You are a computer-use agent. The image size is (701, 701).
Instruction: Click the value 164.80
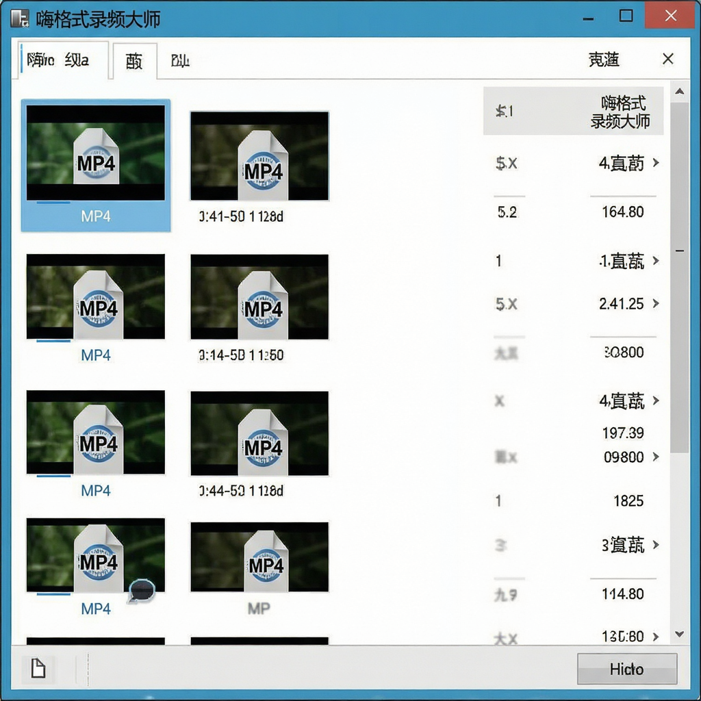pyautogui.click(x=623, y=212)
